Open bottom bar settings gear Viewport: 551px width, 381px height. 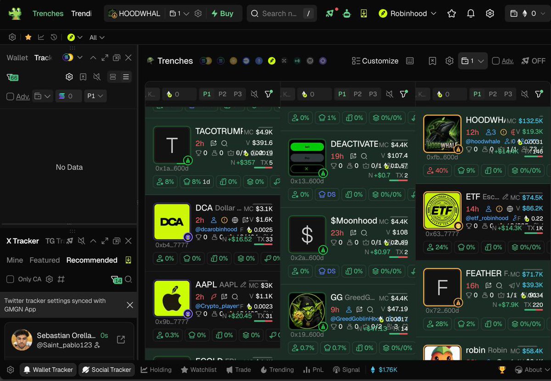[x=11, y=370]
